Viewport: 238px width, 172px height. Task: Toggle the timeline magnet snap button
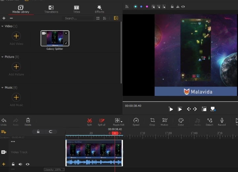[51, 131]
